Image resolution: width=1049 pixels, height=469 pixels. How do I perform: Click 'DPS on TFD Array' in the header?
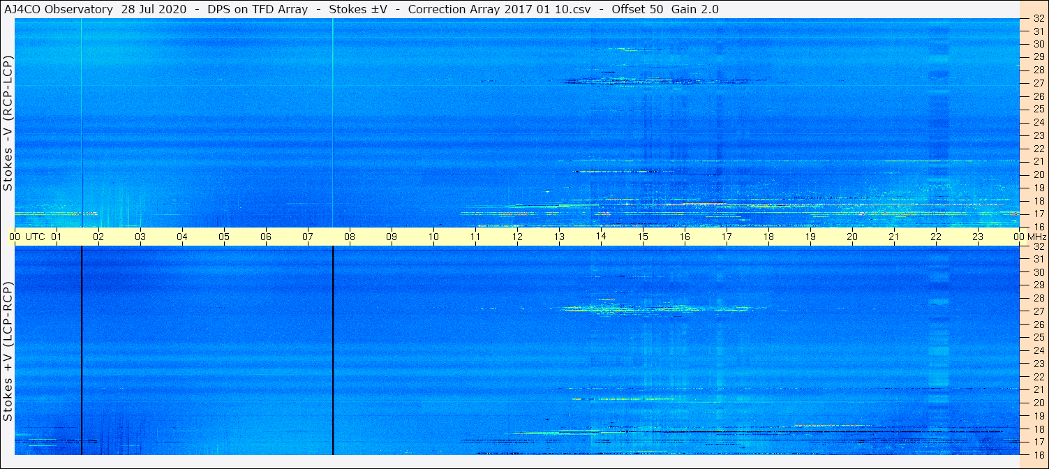coord(258,9)
